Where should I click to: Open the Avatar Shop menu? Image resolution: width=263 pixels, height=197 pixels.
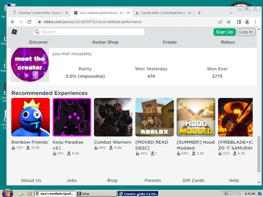[105, 42]
